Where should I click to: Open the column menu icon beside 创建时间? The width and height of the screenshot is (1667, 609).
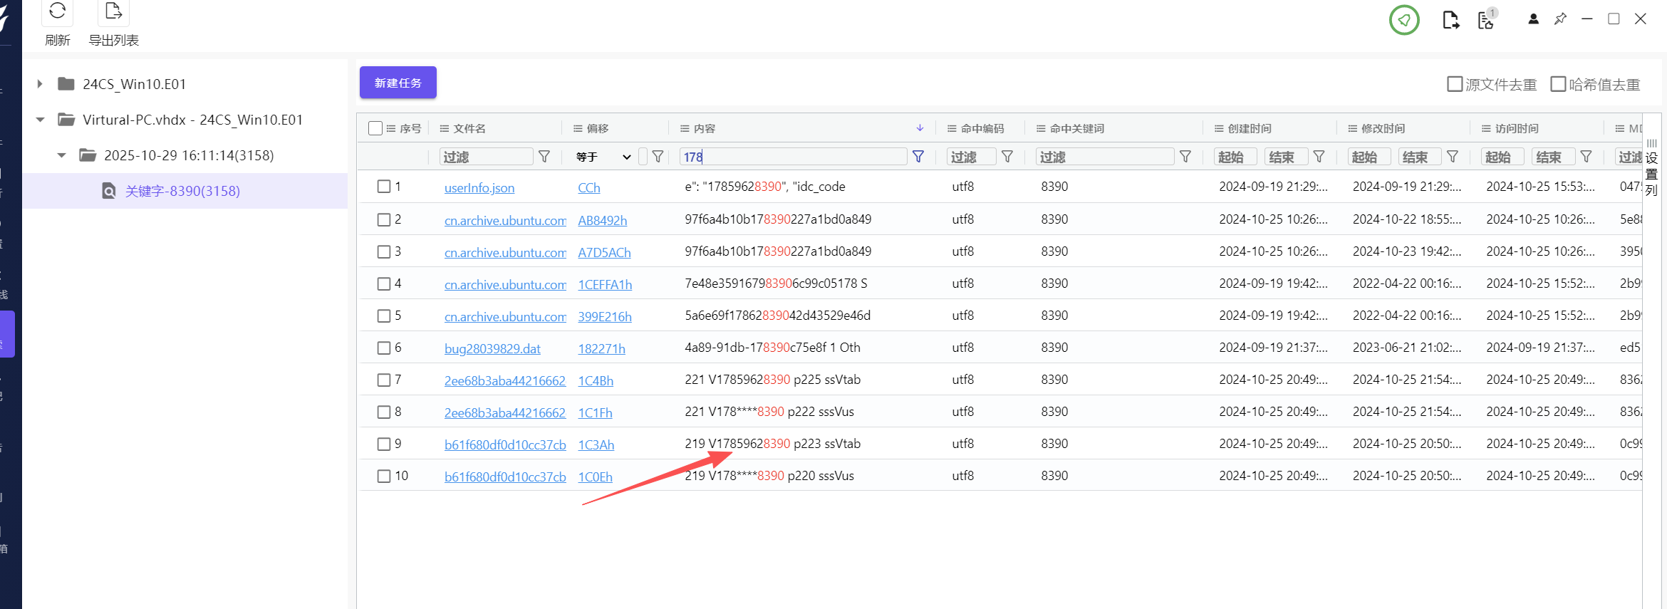point(1219,129)
